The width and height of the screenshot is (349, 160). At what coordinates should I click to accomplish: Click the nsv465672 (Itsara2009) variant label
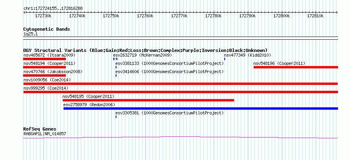coord(49,55)
